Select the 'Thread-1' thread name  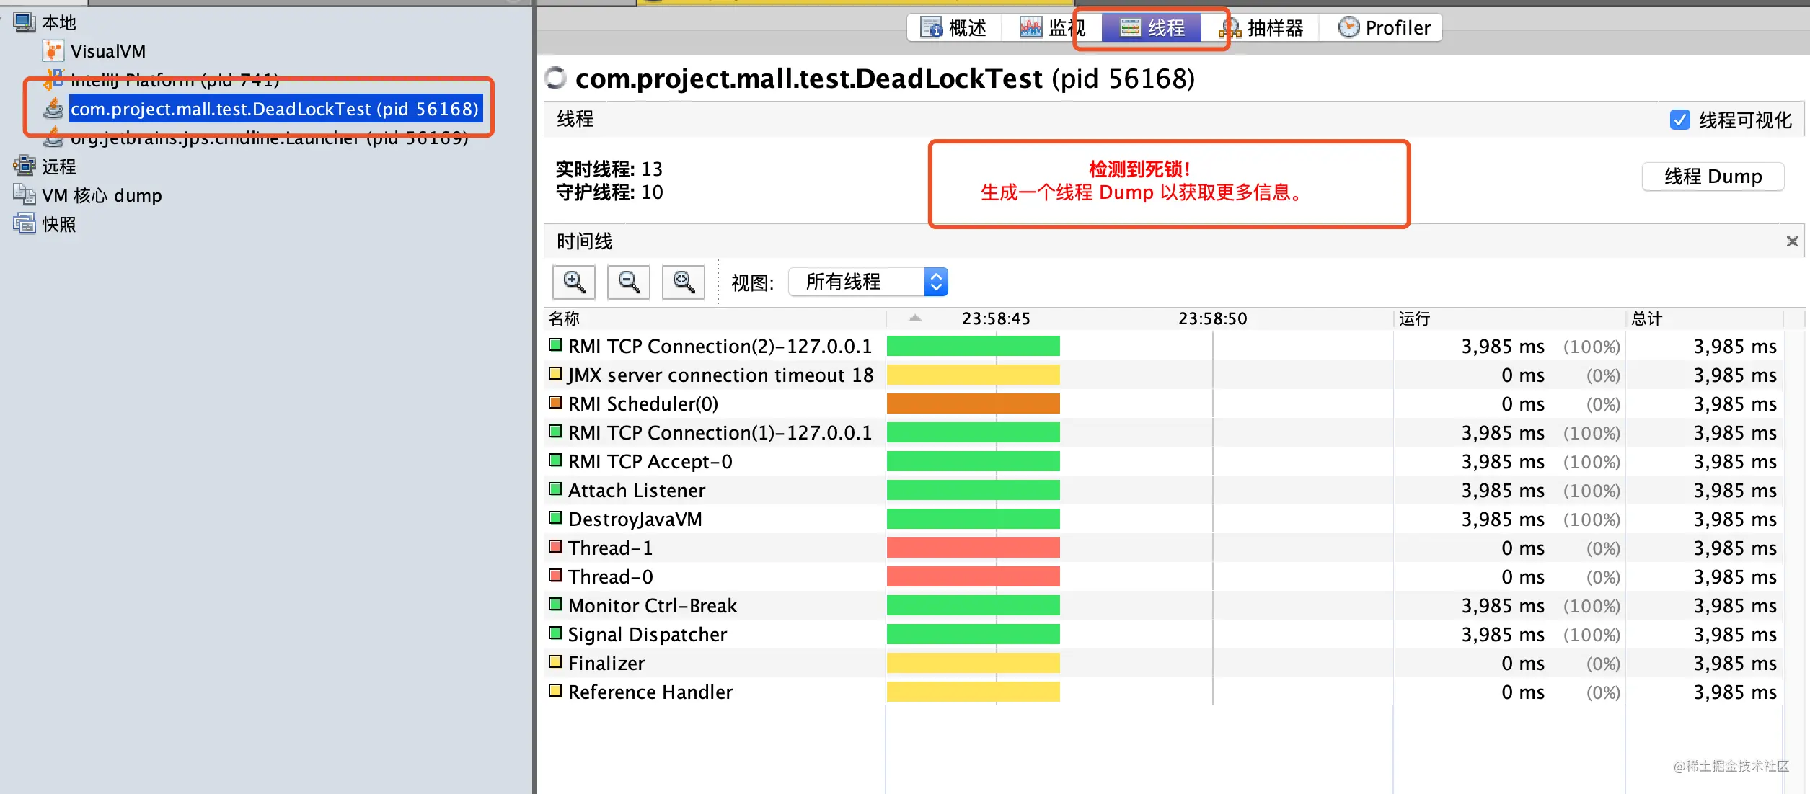(x=610, y=548)
